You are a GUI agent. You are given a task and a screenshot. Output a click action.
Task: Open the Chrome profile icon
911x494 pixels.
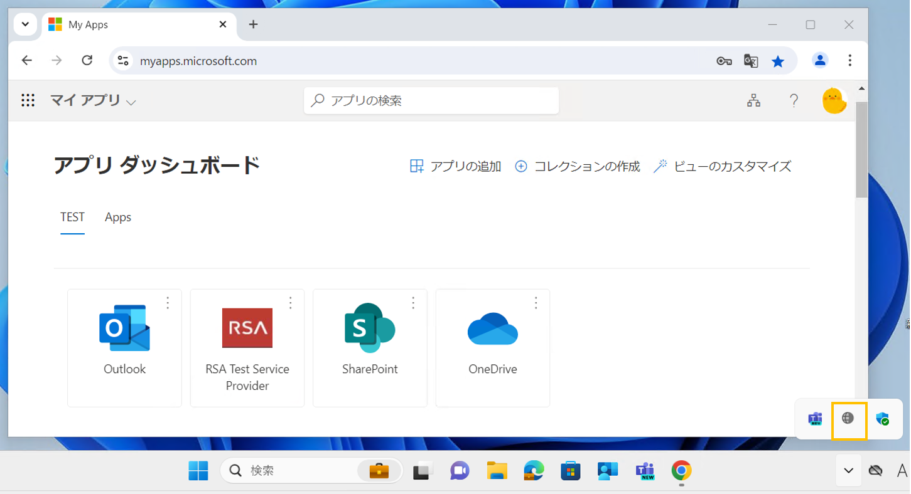pyautogui.click(x=820, y=60)
